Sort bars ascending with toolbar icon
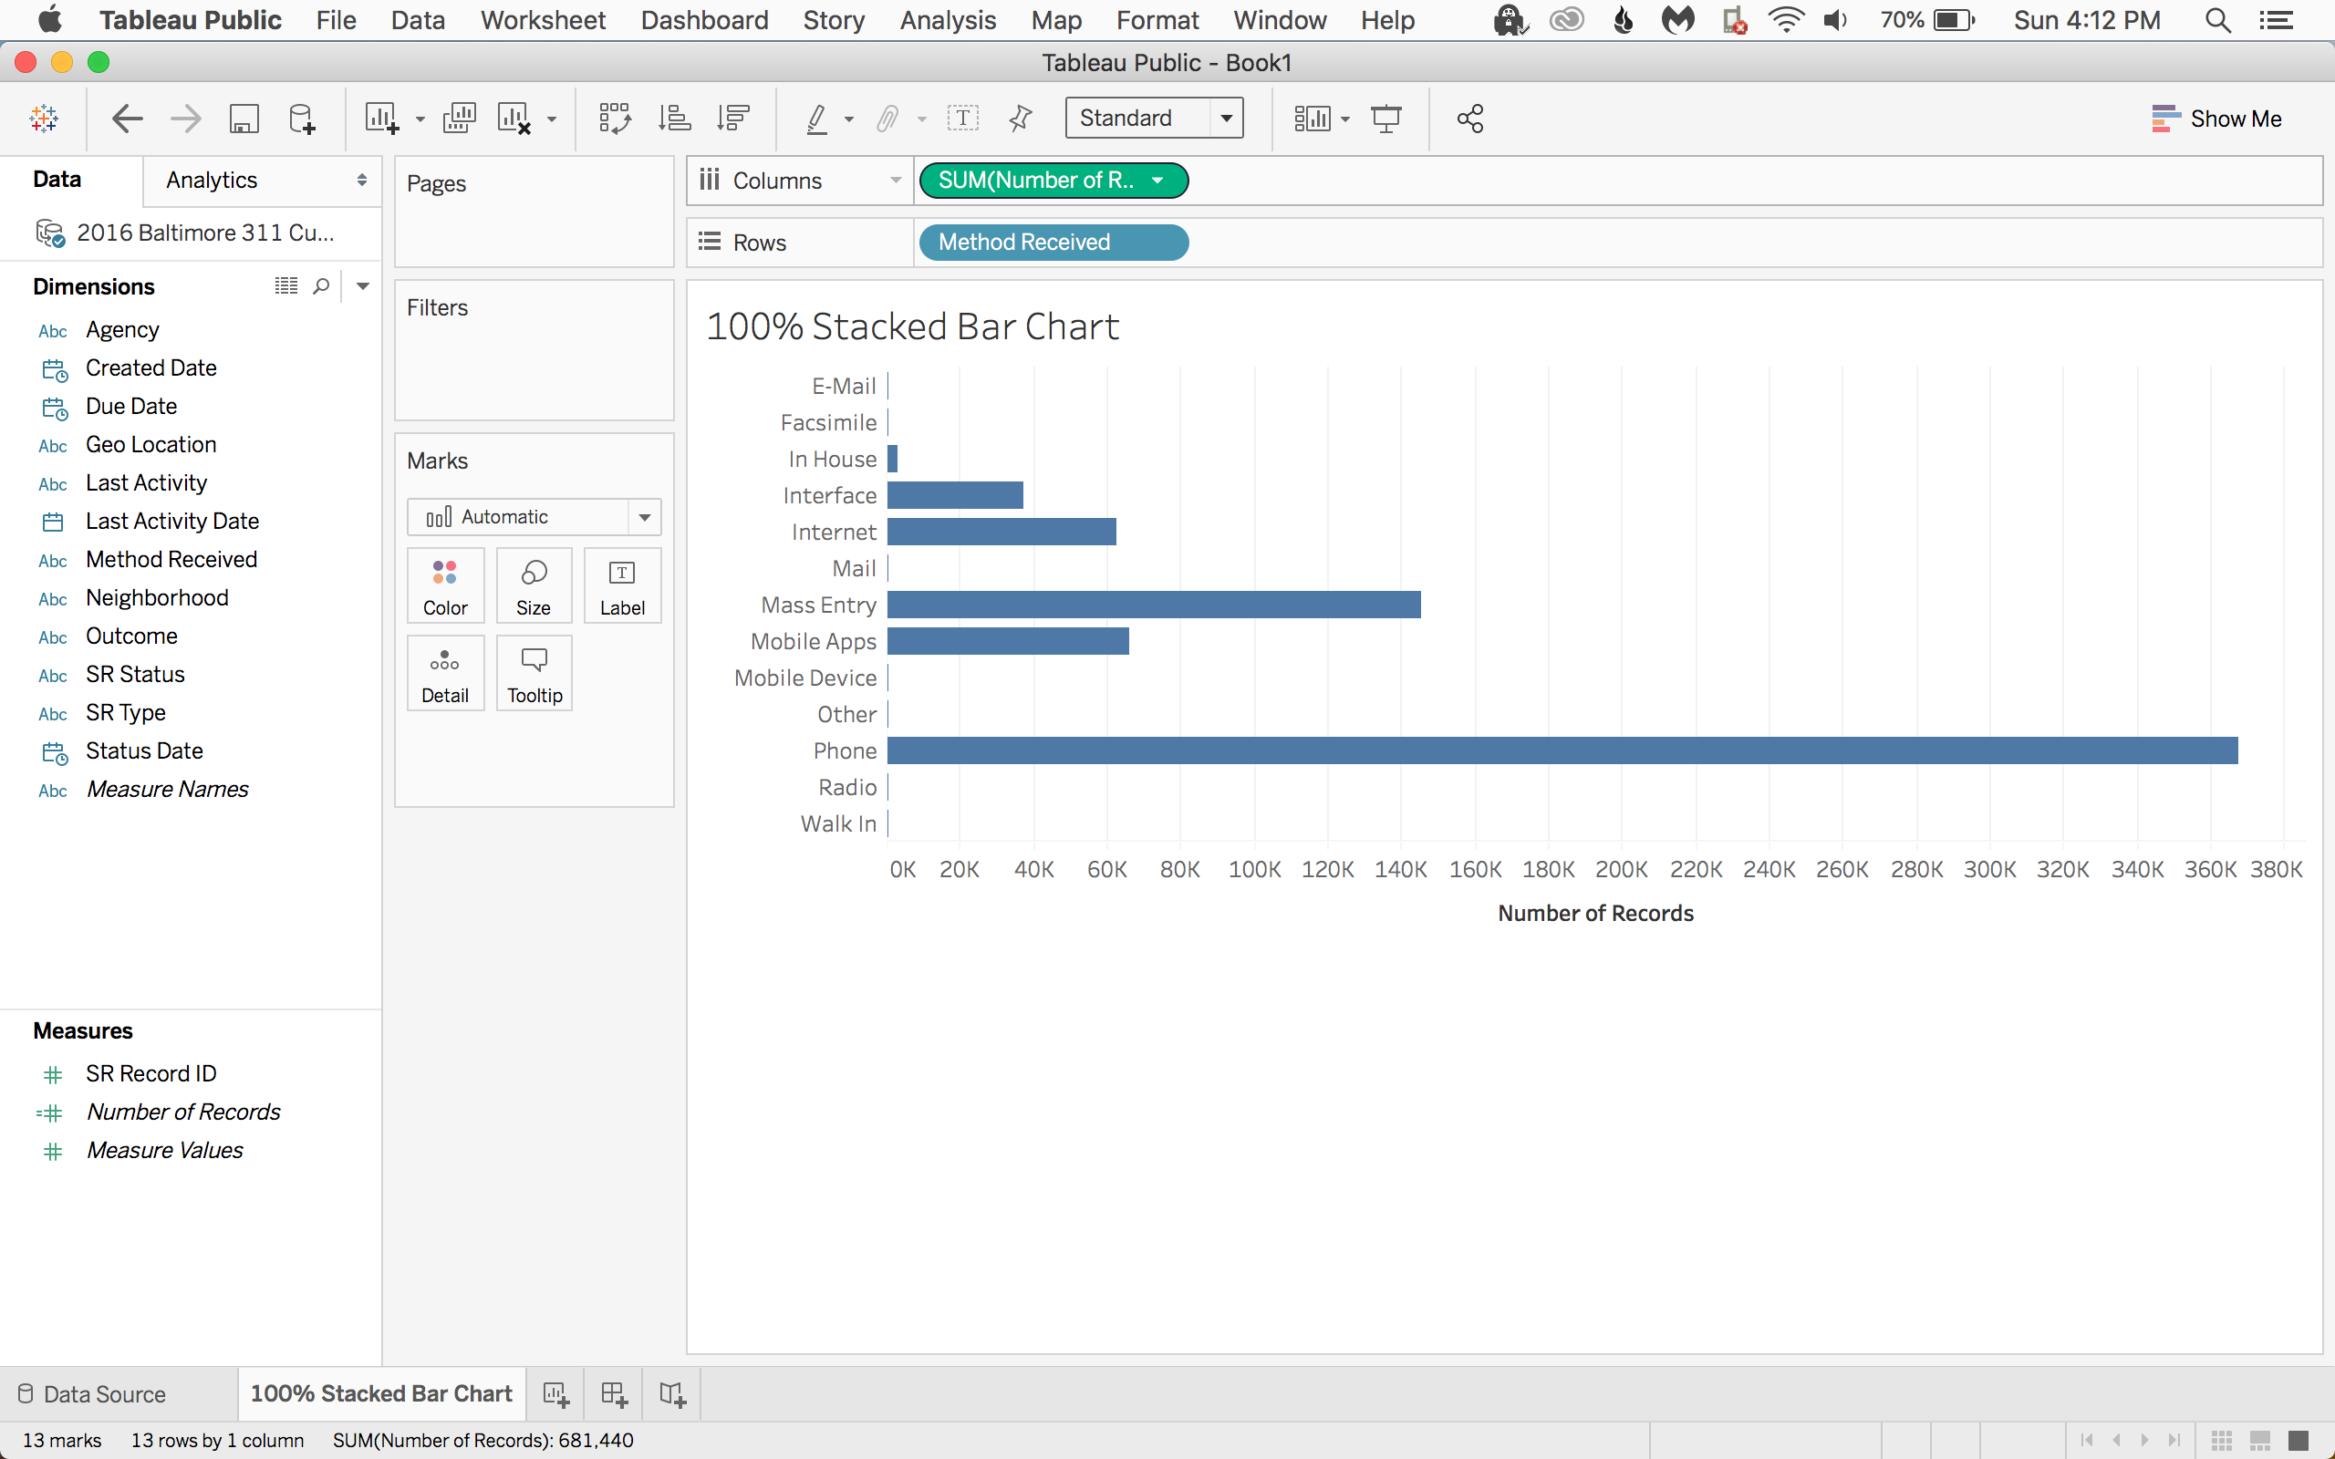 coord(674,119)
